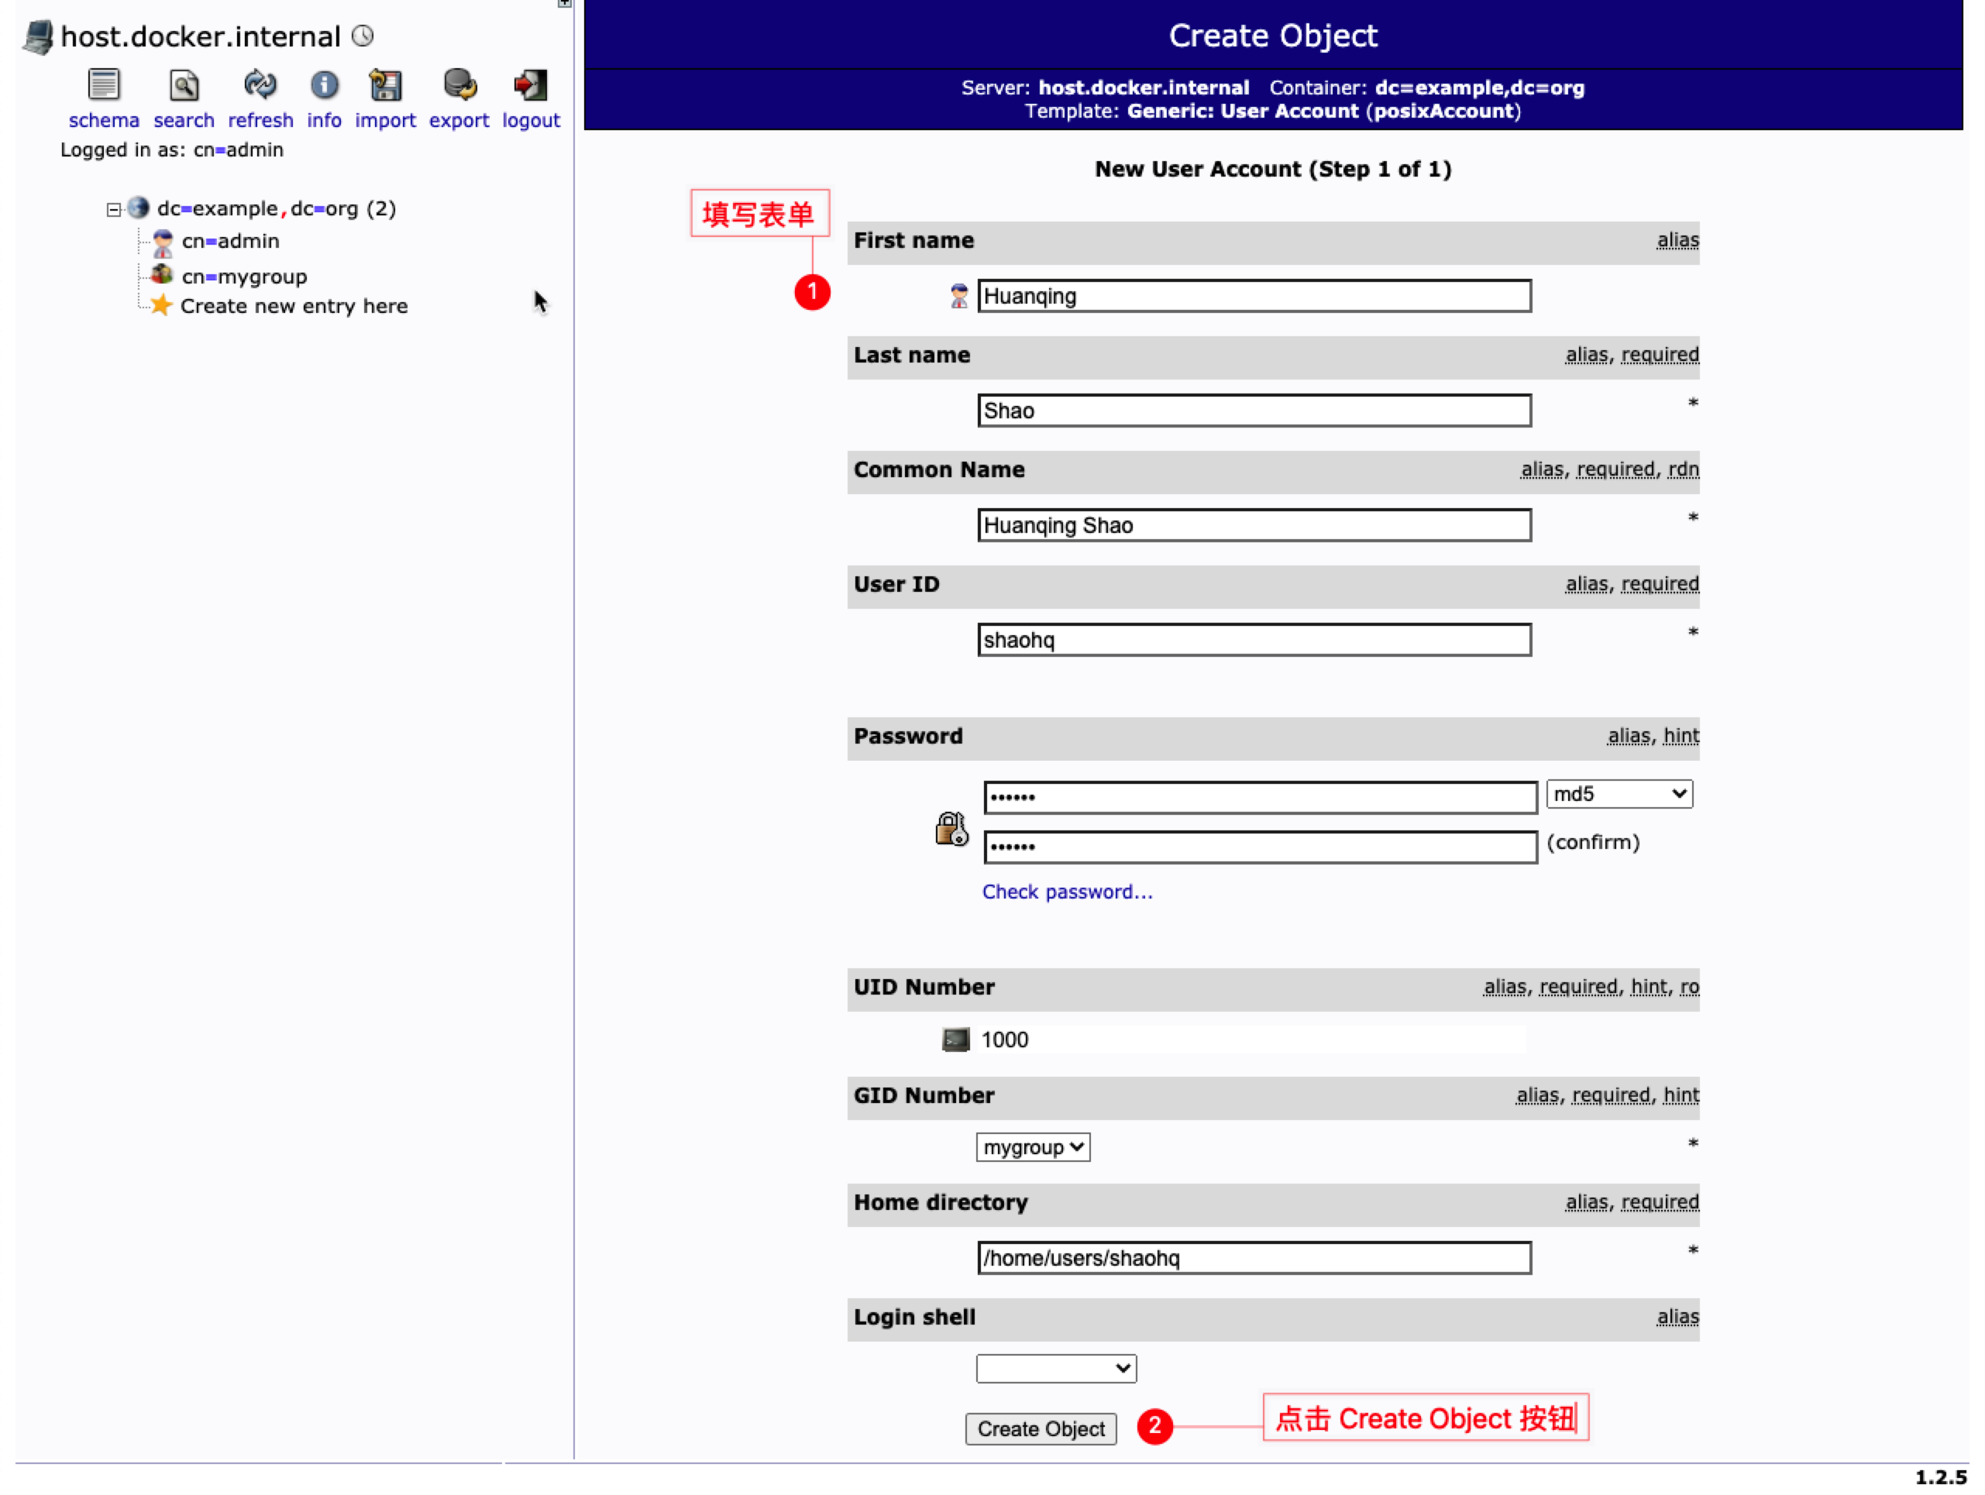The height and width of the screenshot is (1495, 1985).
Task: Open the schema viewer icon
Action: [x=104, y=85]
